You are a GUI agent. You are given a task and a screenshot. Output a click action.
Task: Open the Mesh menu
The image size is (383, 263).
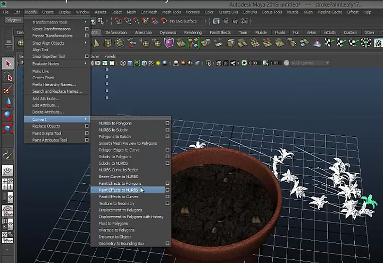131,12
